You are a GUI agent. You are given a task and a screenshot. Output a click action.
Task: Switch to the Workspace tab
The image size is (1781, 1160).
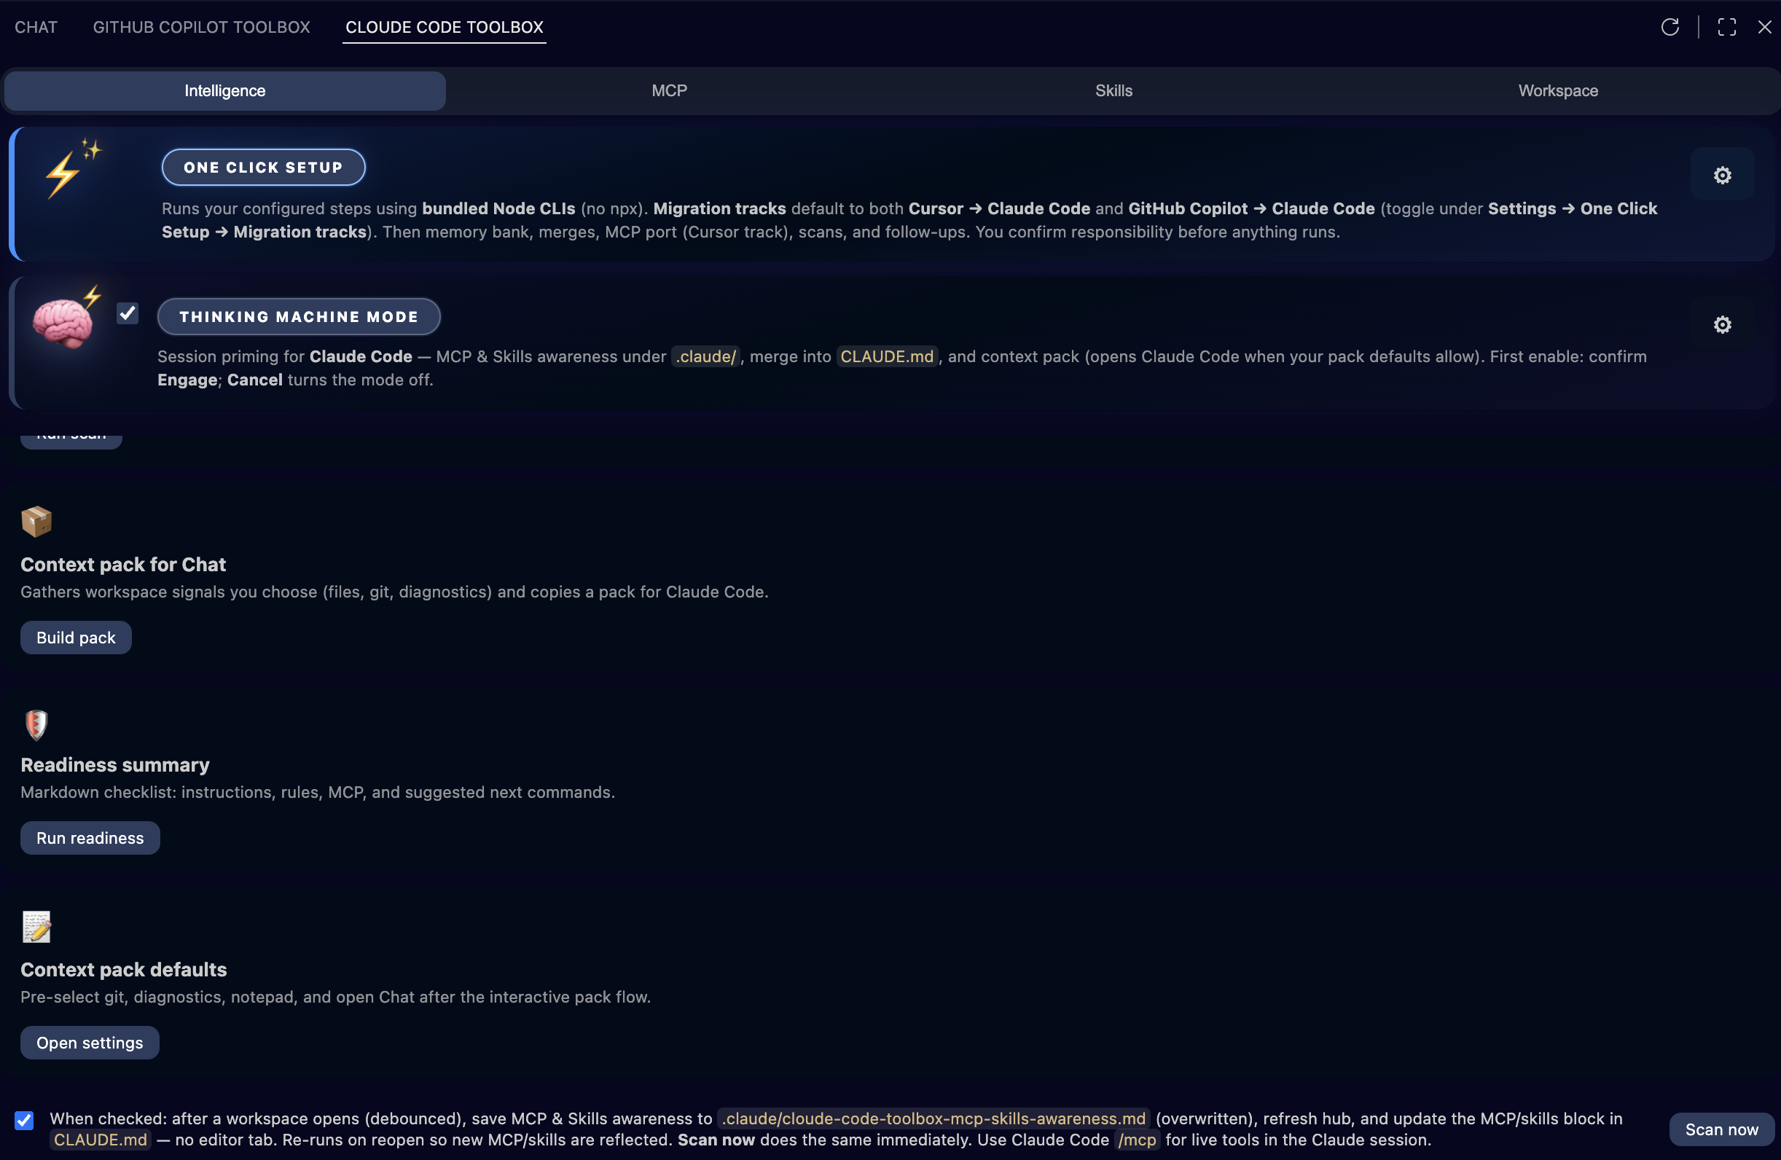(x=1557, y=90)
